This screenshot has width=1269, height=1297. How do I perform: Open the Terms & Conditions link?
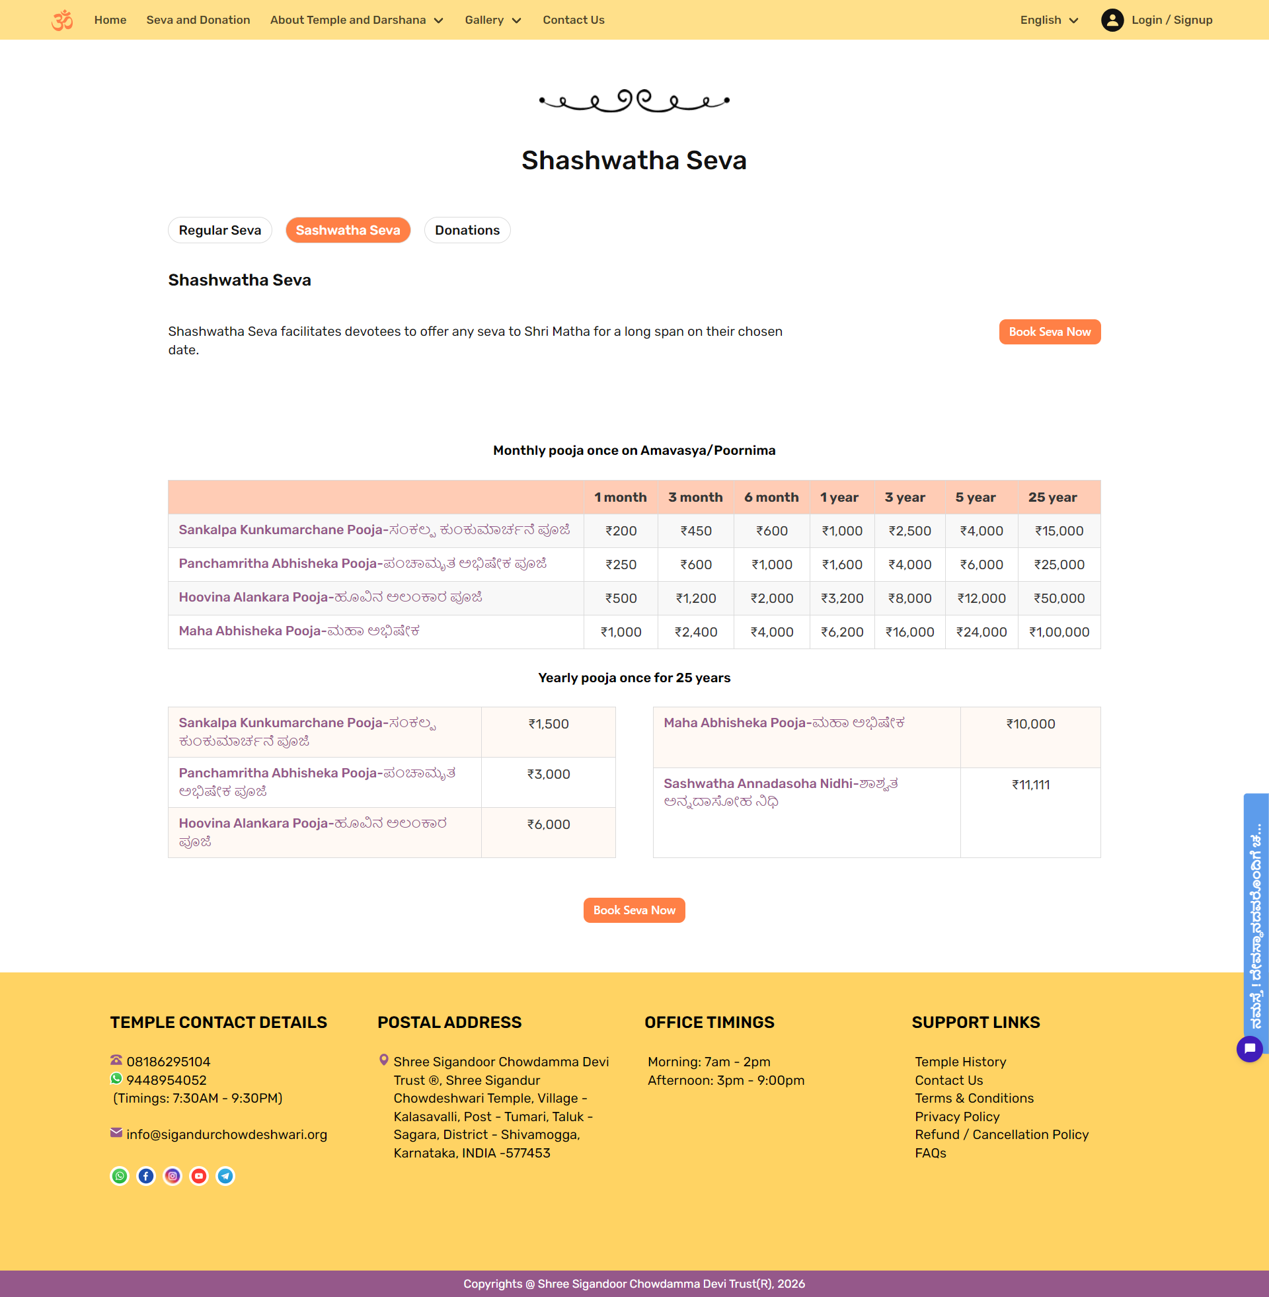click(x=974, y=1099)
